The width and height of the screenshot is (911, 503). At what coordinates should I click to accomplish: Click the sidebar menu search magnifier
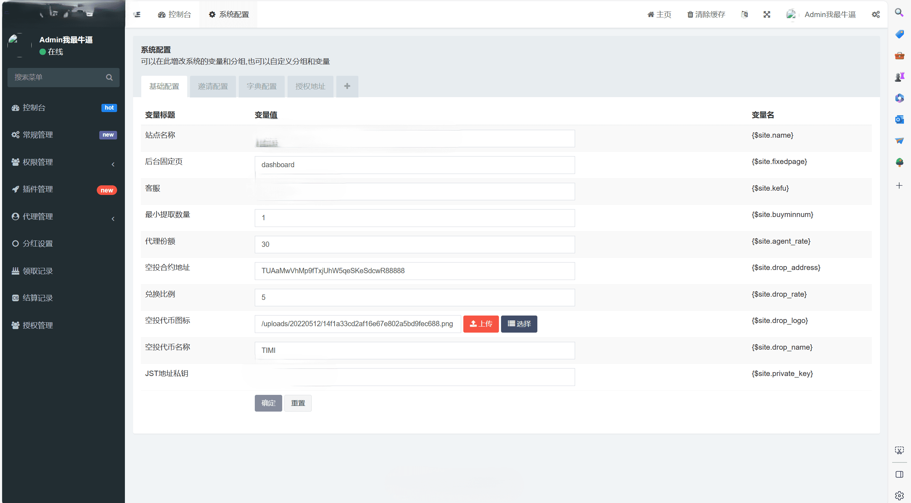pos(109,78)
